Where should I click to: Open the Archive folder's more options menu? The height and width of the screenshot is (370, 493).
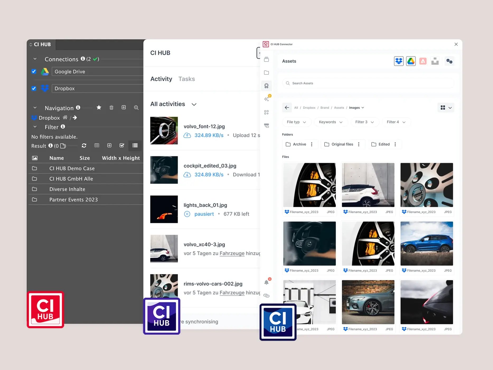312,144
